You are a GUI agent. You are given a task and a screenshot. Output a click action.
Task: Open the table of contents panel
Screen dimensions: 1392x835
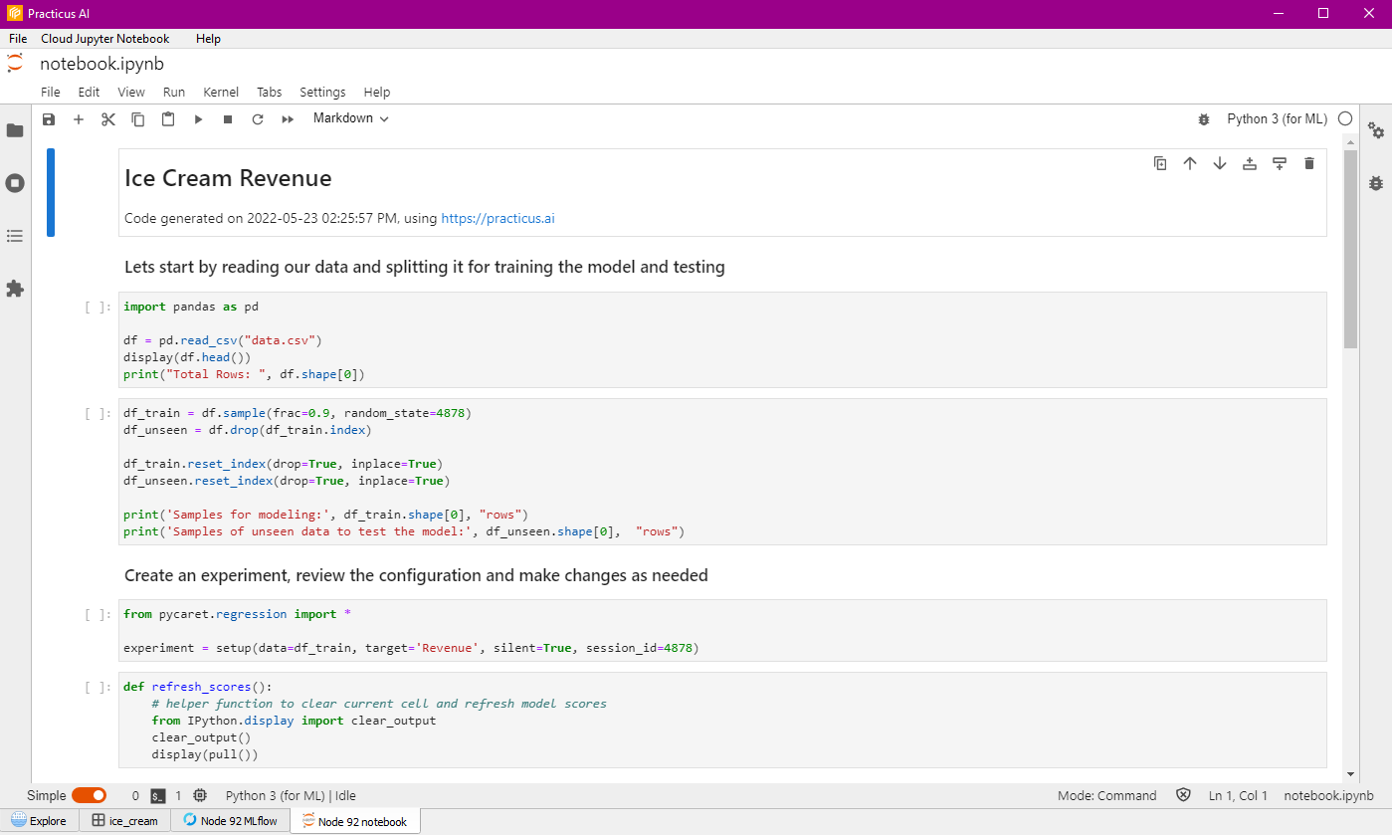tap(14, 236)
